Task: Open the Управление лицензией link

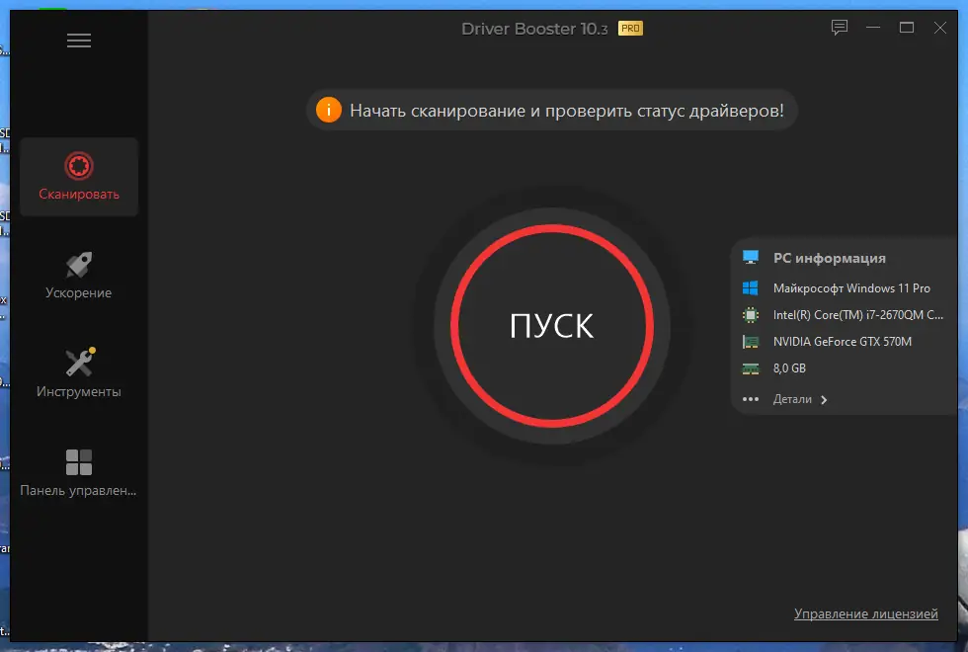Action: tap(865, 613)
